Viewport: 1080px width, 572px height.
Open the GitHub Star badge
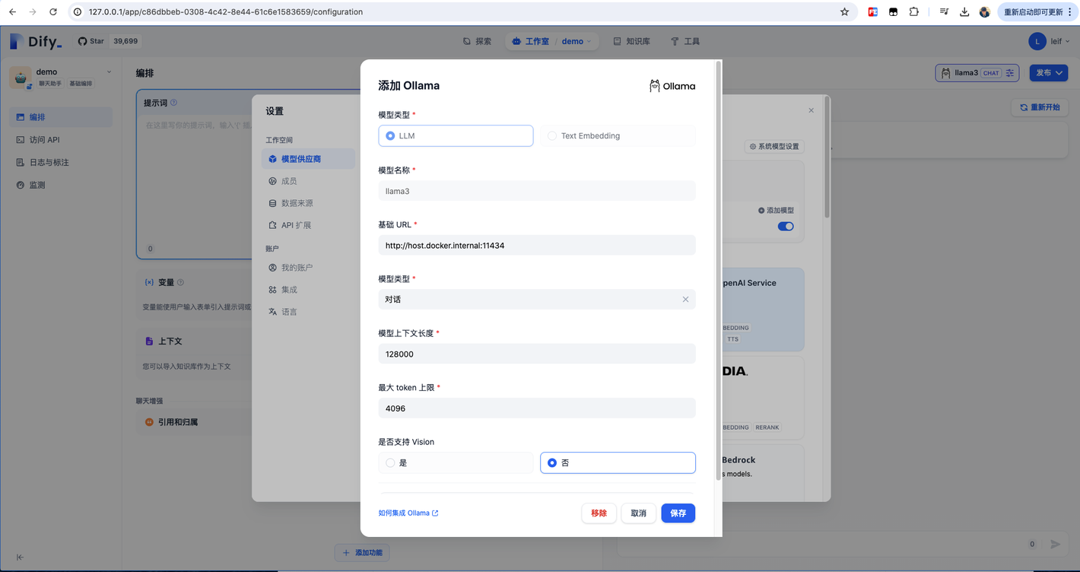[x=109, y=41]
